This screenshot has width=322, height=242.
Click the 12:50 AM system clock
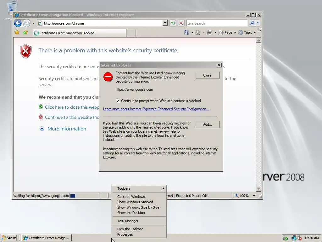coord(312,238)
